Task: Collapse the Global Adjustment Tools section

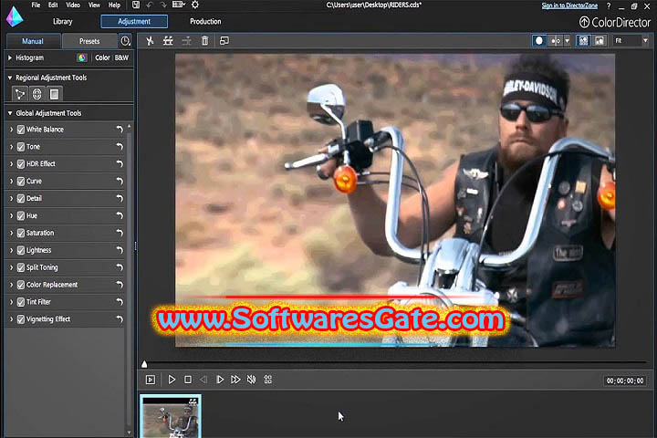Action: (10, 113)
